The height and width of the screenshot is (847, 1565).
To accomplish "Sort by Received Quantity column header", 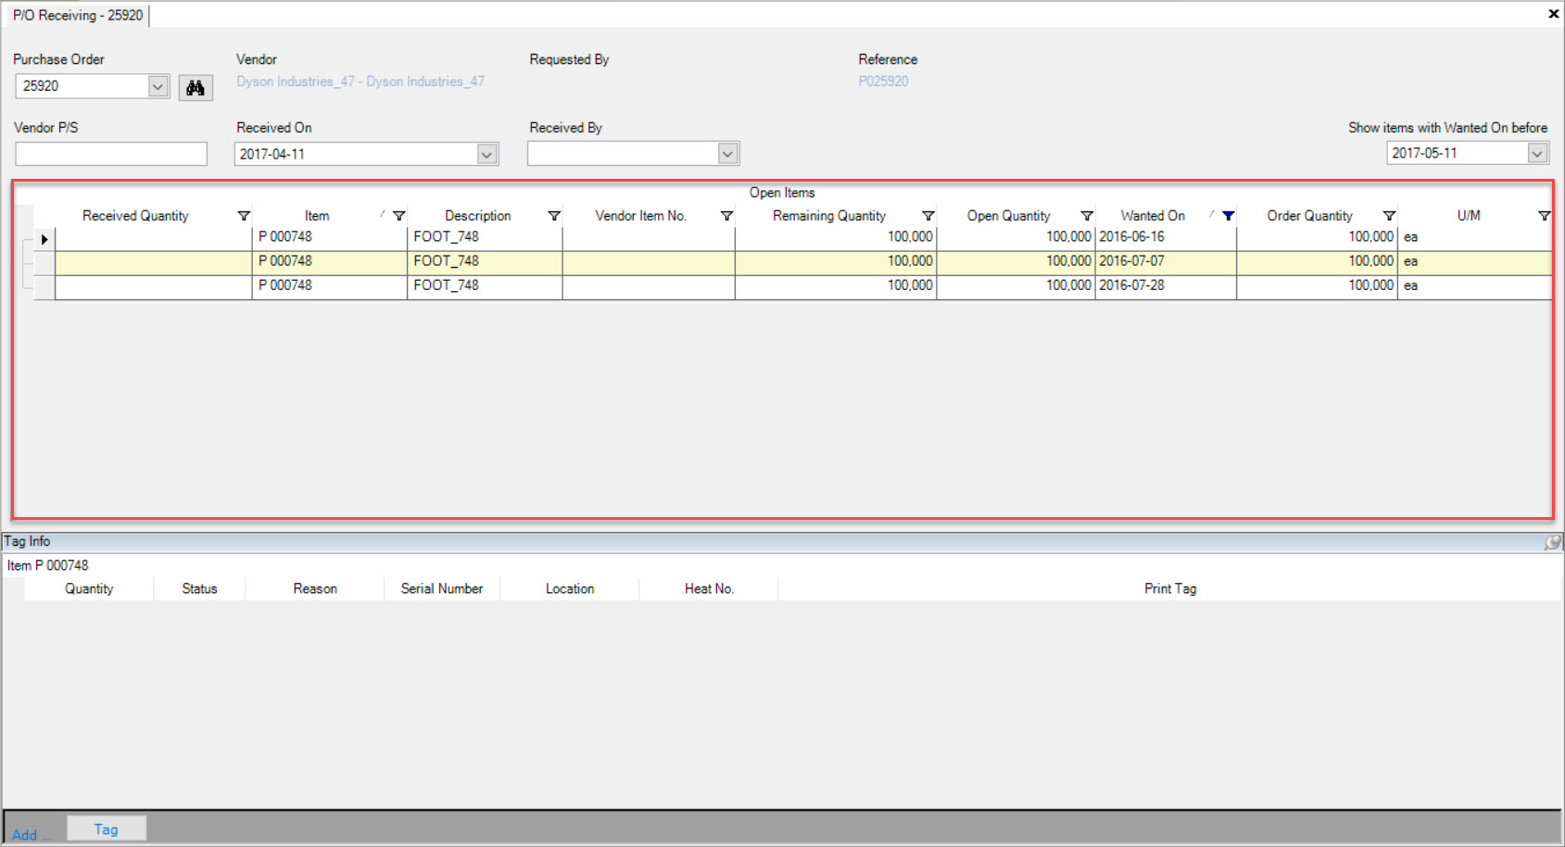I will coord(135,216).
